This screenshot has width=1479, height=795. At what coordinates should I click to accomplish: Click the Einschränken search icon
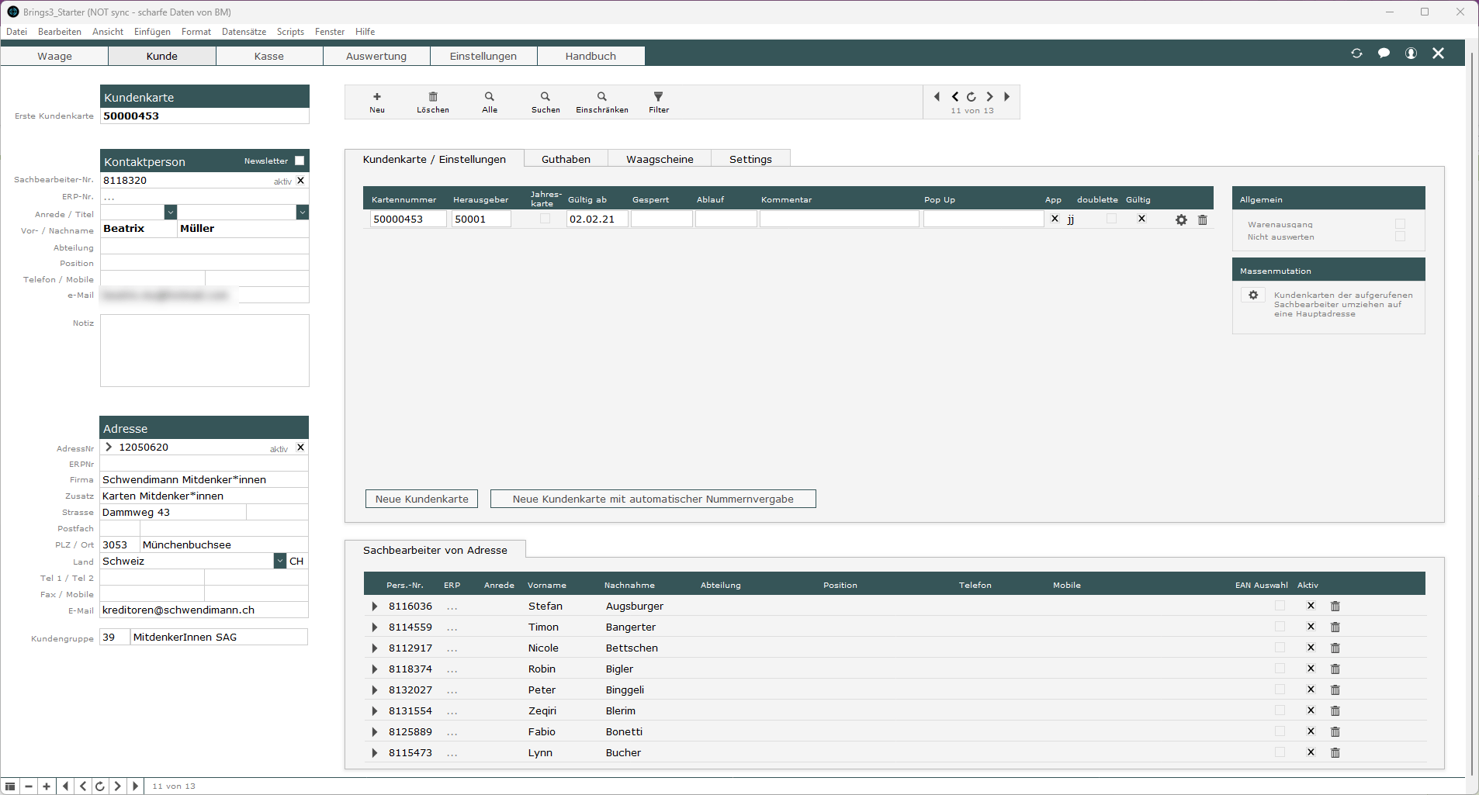602,97
